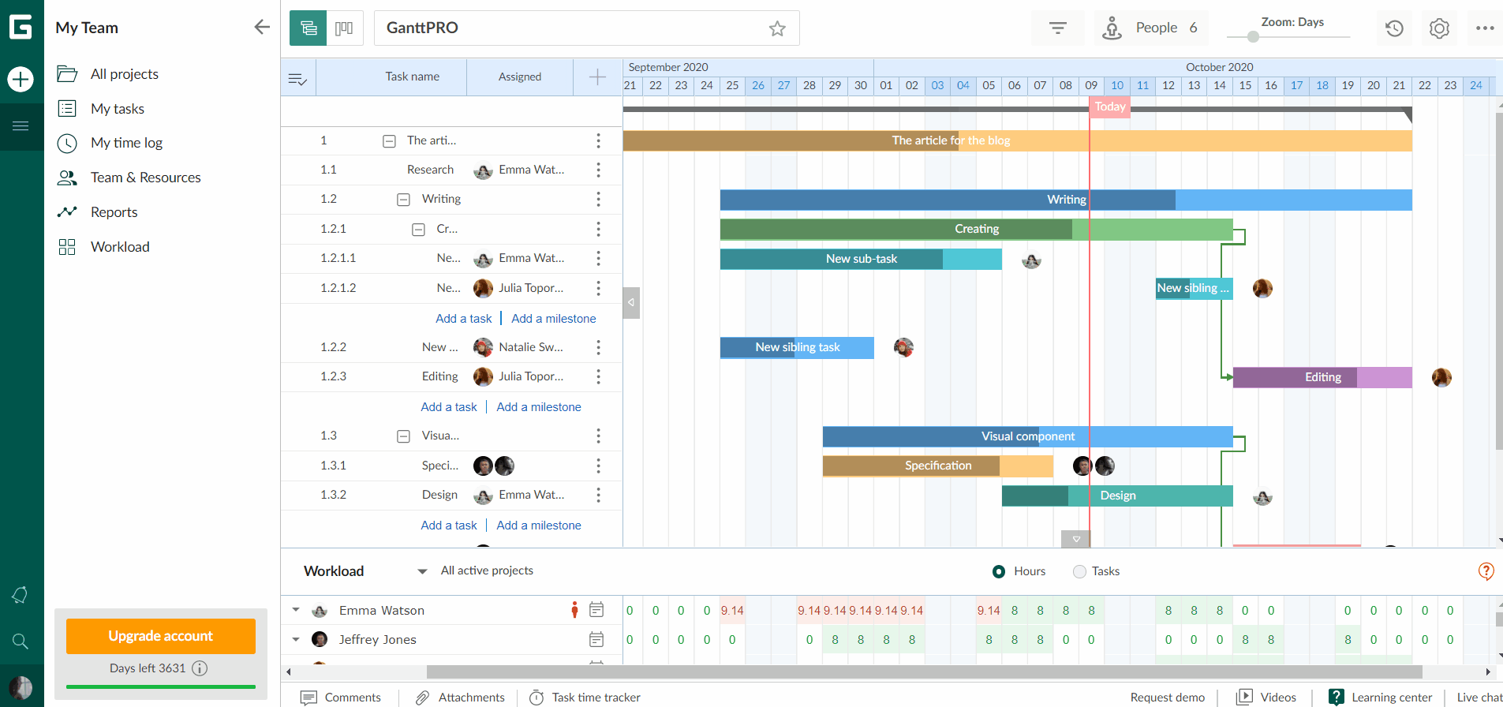This screenshot has width=1503, height=707.
Task: Open three-dot menu for Design task
Action: [598, 496]
